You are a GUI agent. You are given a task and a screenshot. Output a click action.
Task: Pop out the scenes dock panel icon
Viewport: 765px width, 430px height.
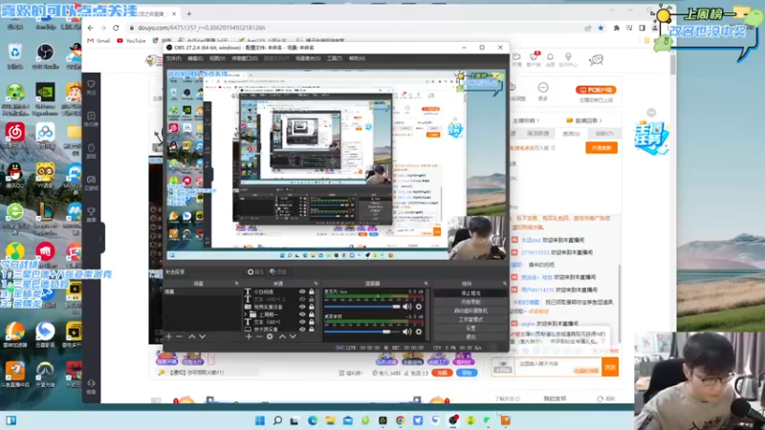(x=236, y=283)
